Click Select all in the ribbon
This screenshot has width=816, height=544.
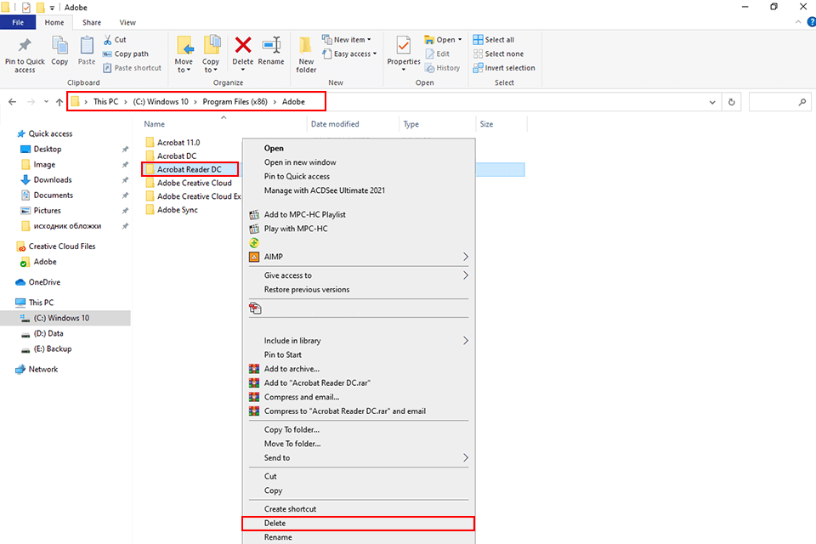[x=493, y=40]
